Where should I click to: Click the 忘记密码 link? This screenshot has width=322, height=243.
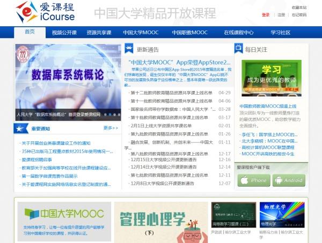coord(299,15)
